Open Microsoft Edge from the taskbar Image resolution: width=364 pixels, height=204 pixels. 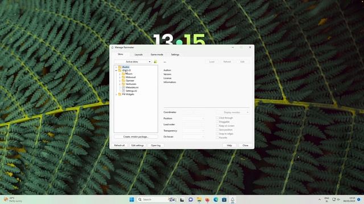coord(216,199)
